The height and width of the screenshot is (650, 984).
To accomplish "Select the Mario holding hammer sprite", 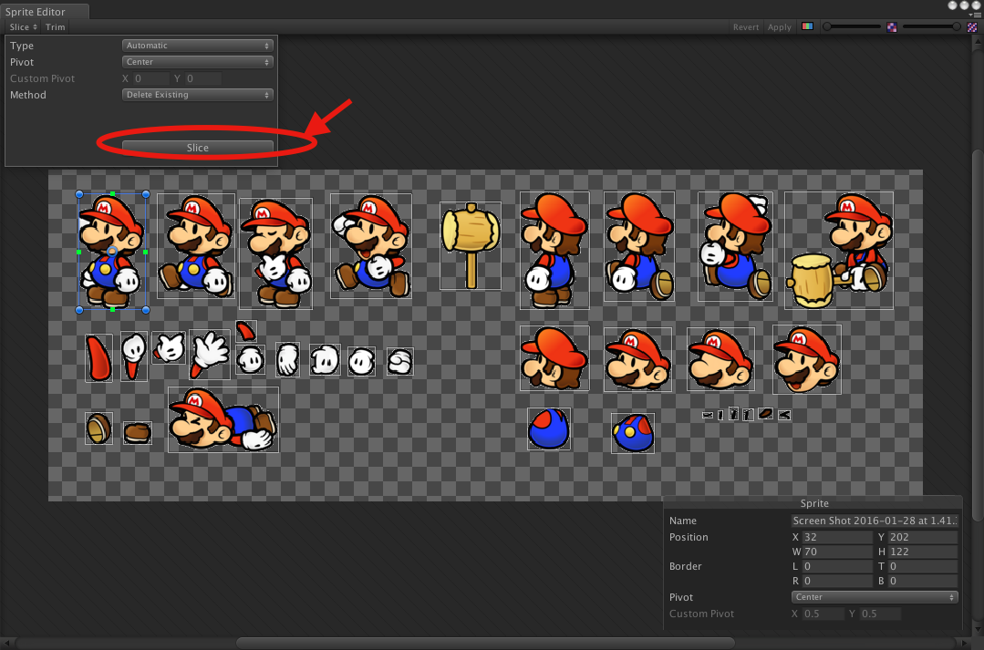I will [x=839, y=251].
